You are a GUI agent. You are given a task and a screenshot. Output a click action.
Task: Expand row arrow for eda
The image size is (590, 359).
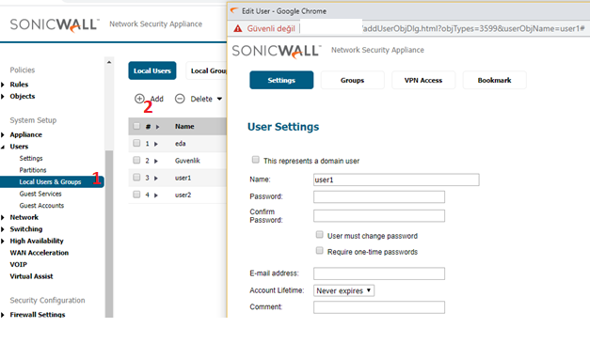(x=156, y=144)
